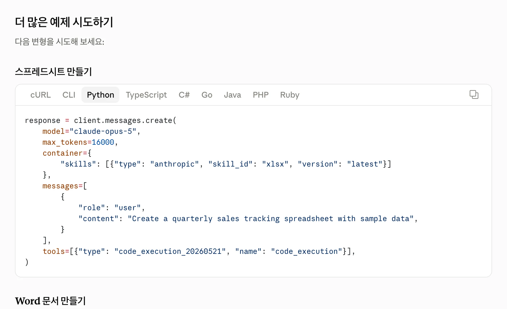Click the model="claude-opus-5" code line

pyautogui.click(x=91, y=131)
